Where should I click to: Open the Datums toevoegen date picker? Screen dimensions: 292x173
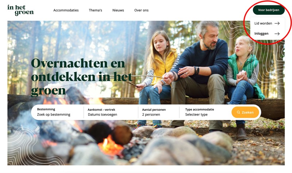coord(103,114)
